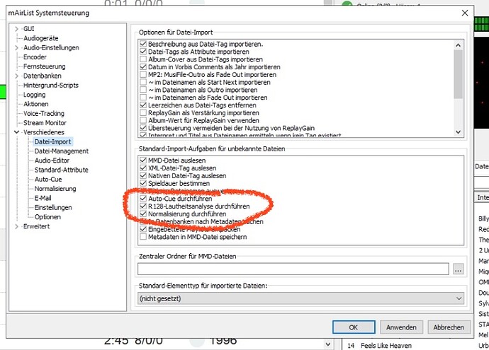Enable ~ im Dateinamen als Fade Out importieren

pos(143,98)
